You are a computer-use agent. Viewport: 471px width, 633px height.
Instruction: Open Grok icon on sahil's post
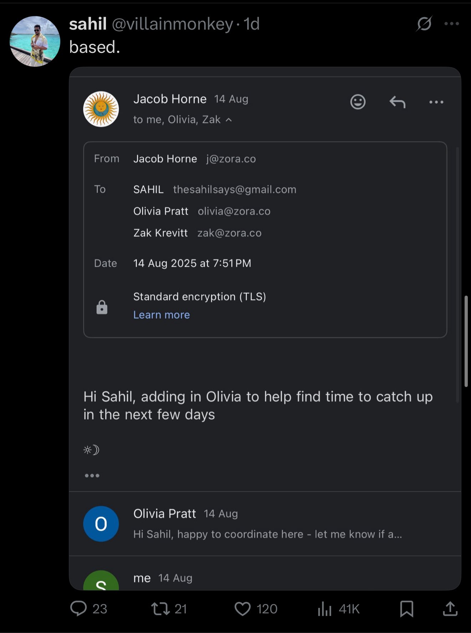[x=424, y=24]
